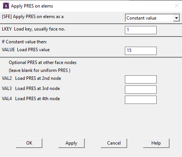Open the Constant value combo box
Viewport: 182px width, 157px height.
click(152, 18)
